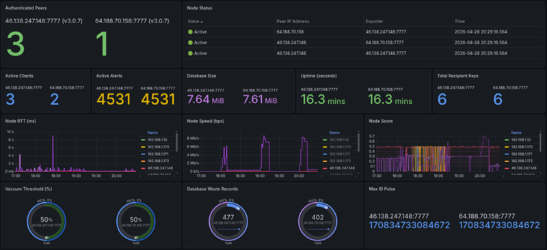Click the Database Size panel title

201,76
